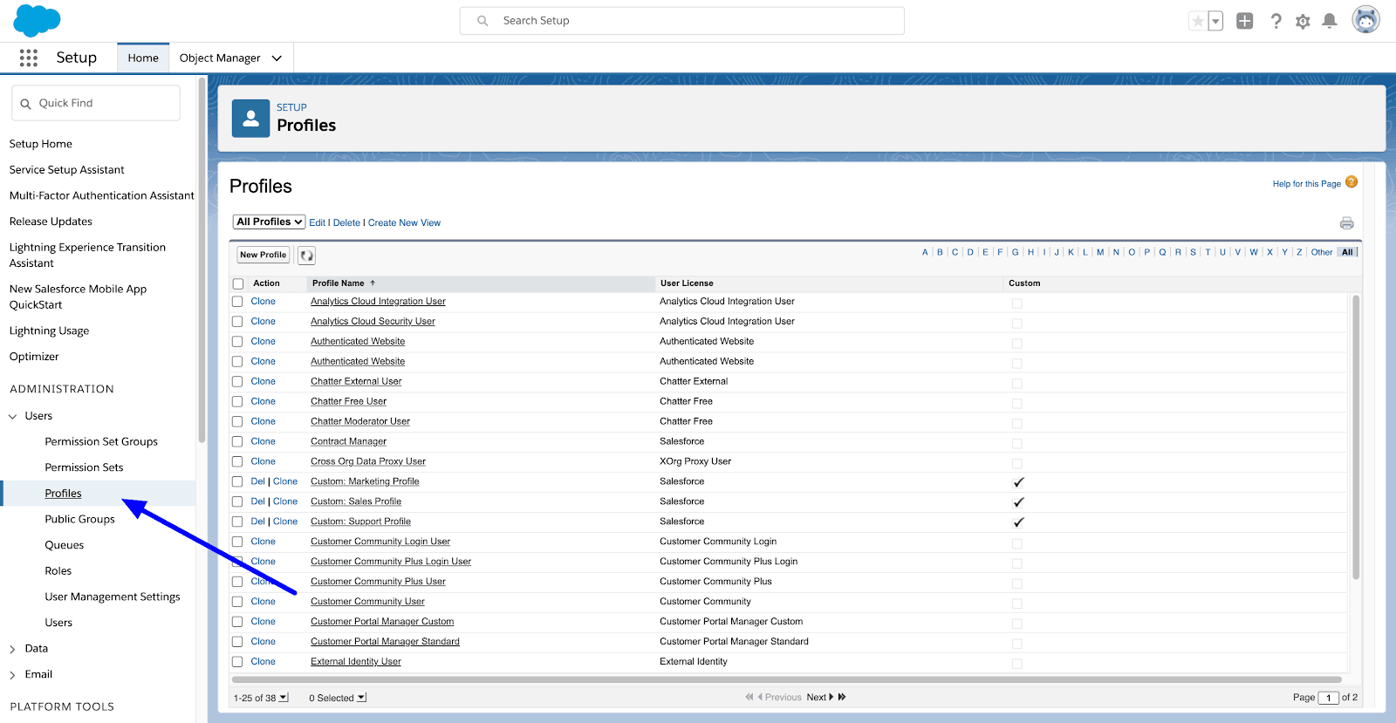Open the 0 Selected dropdown
This screenshot has width=1396, height=723.
coord(361,698)
